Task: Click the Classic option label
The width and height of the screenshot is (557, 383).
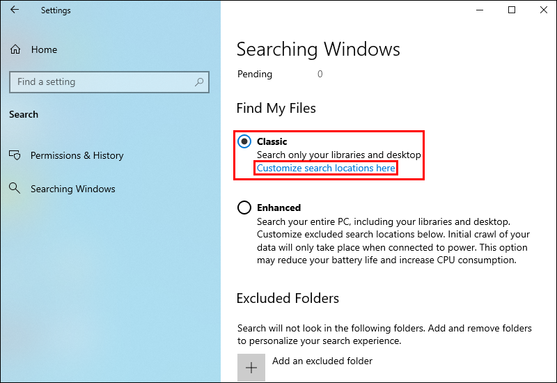Action: click(x=272, y=141)
